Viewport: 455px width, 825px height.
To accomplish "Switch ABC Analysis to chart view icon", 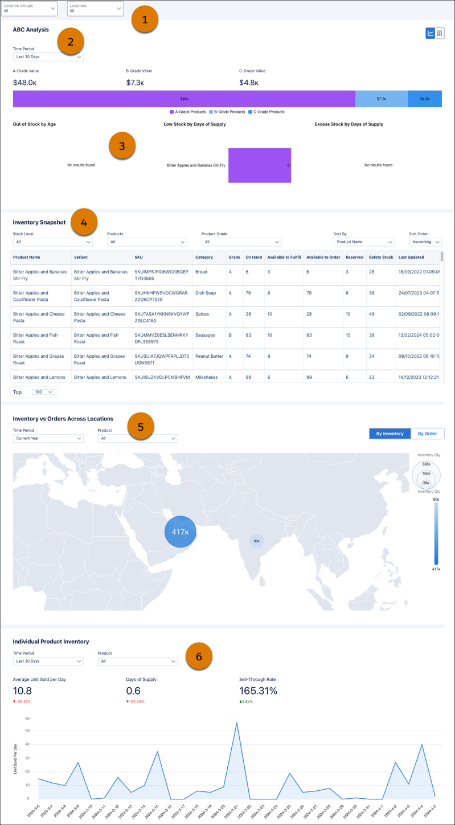I will point(431,34).
